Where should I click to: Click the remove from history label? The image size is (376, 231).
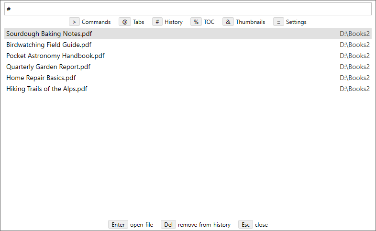point(204,225)
